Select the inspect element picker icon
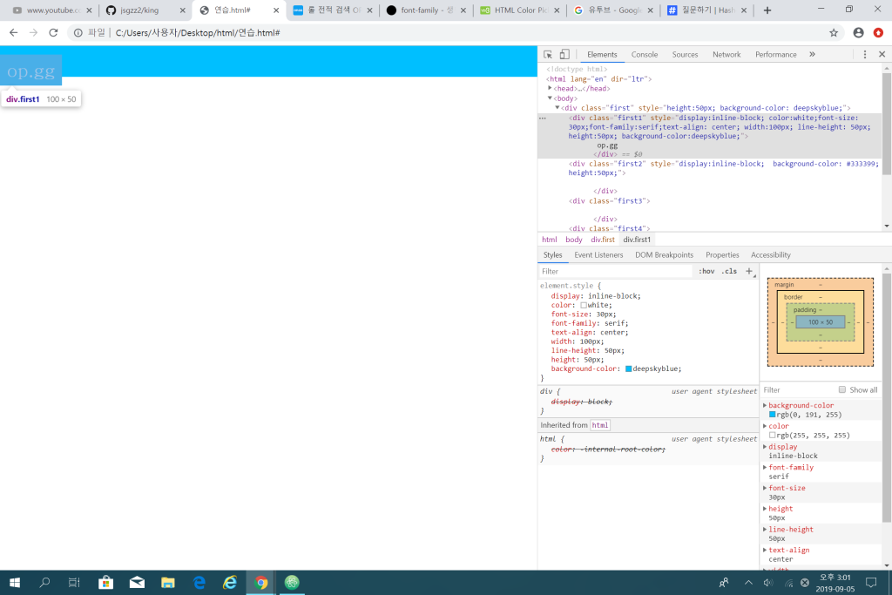892x595 pixels. [548, 55]
